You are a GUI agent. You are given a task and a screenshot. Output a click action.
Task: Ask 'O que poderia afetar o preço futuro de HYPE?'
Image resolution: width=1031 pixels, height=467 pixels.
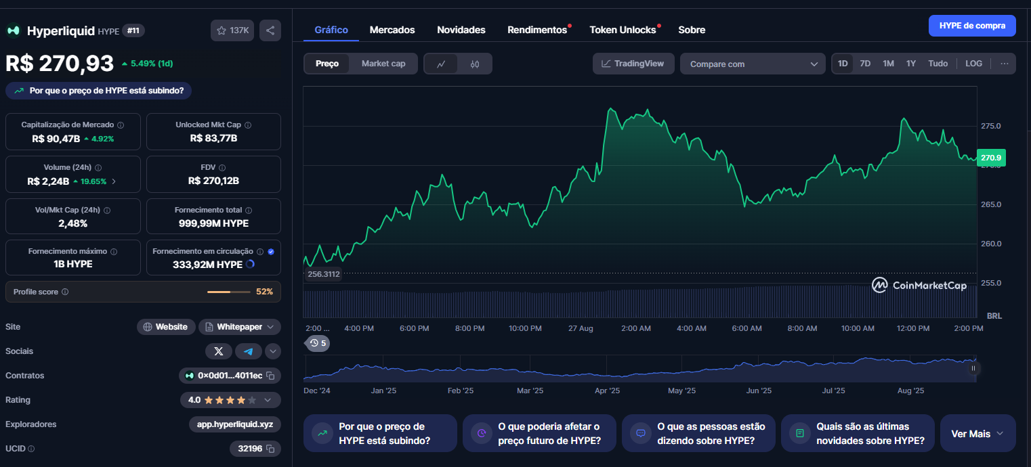(540, 433)
